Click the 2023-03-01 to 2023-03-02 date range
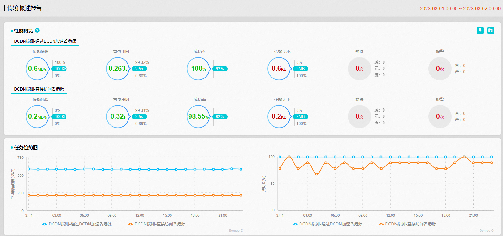503x236 pixels. point(460,9)
